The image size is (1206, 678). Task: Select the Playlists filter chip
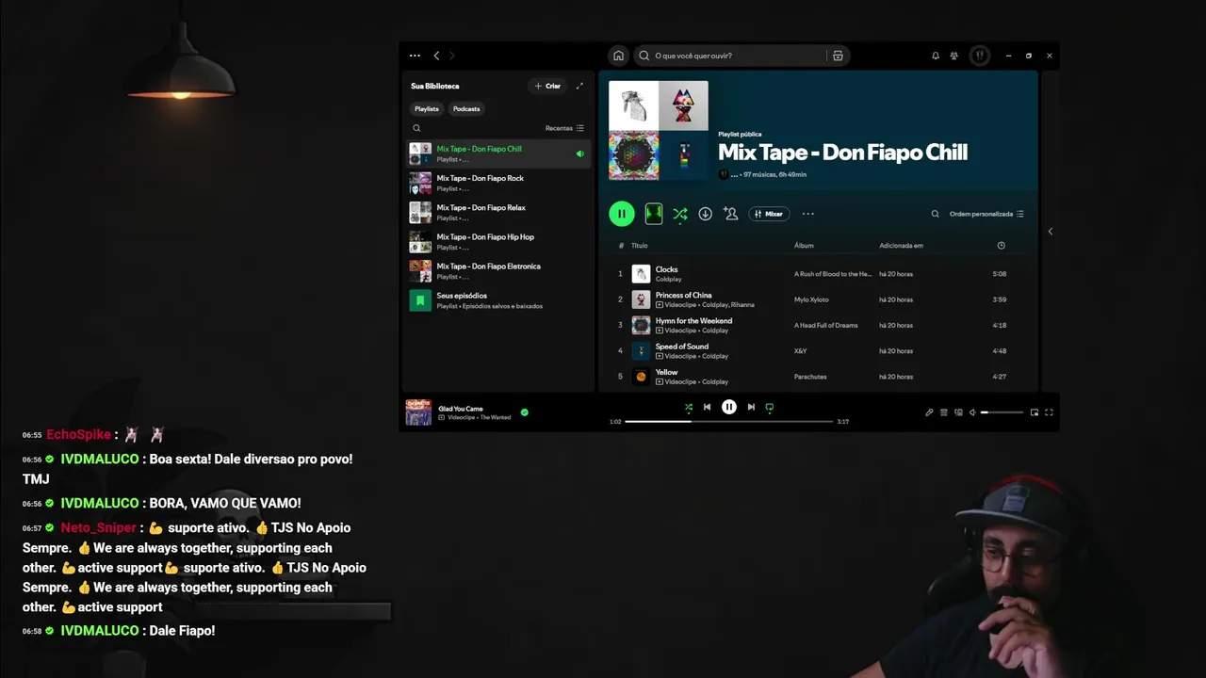(x=427, y=108)
